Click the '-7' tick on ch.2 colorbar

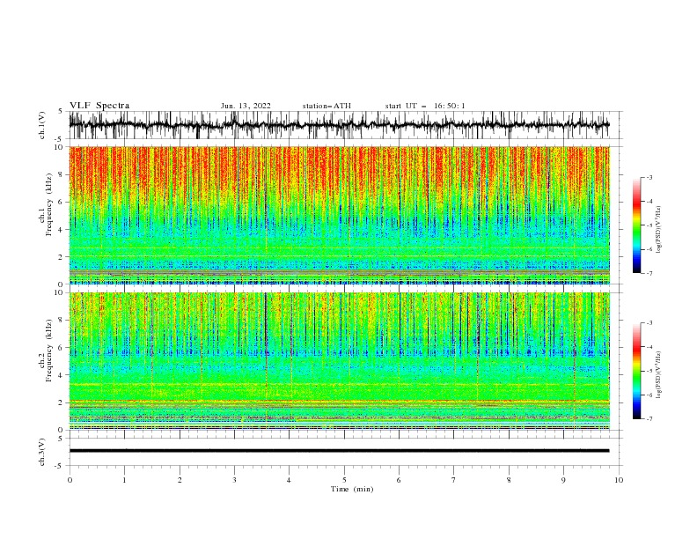[649, 418]
